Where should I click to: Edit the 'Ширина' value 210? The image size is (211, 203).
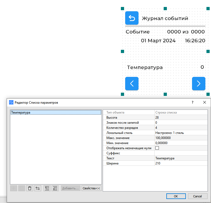point(181,163)
